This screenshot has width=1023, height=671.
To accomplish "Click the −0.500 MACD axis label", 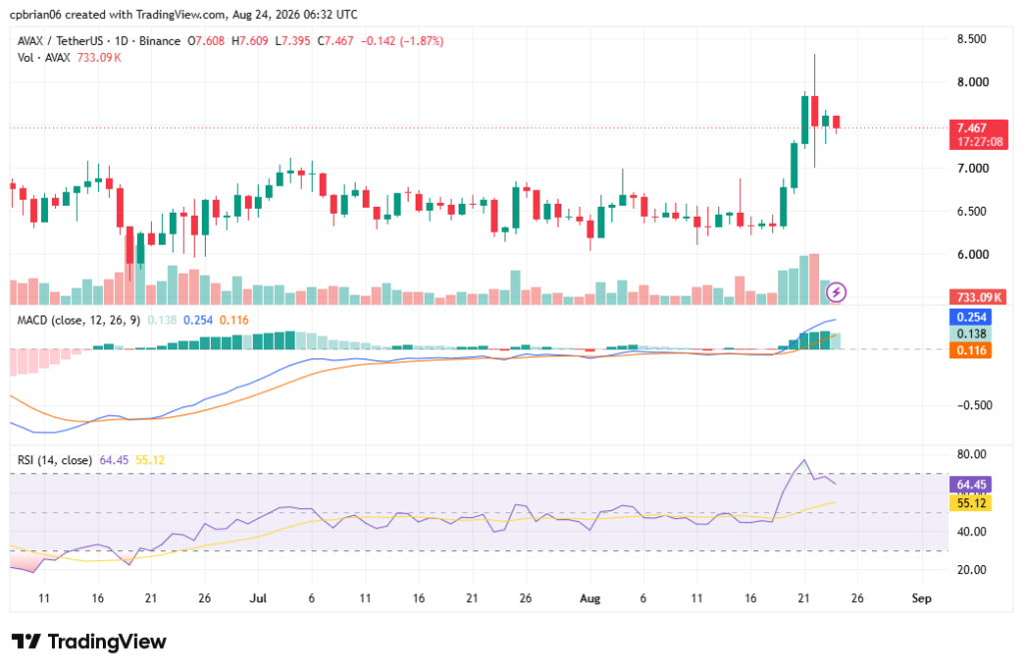I will (x=974, y=405).
